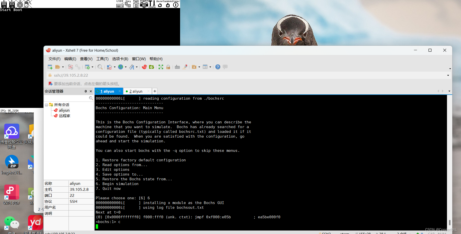461x234 pixels.
Task: Click the Font toolbar icon
Action: point(132,67)
